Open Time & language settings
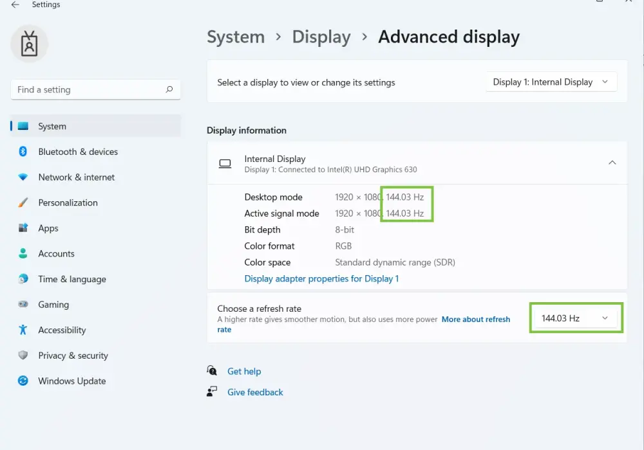Viewport: 644px width, 450px height. [x=72, y=279]
